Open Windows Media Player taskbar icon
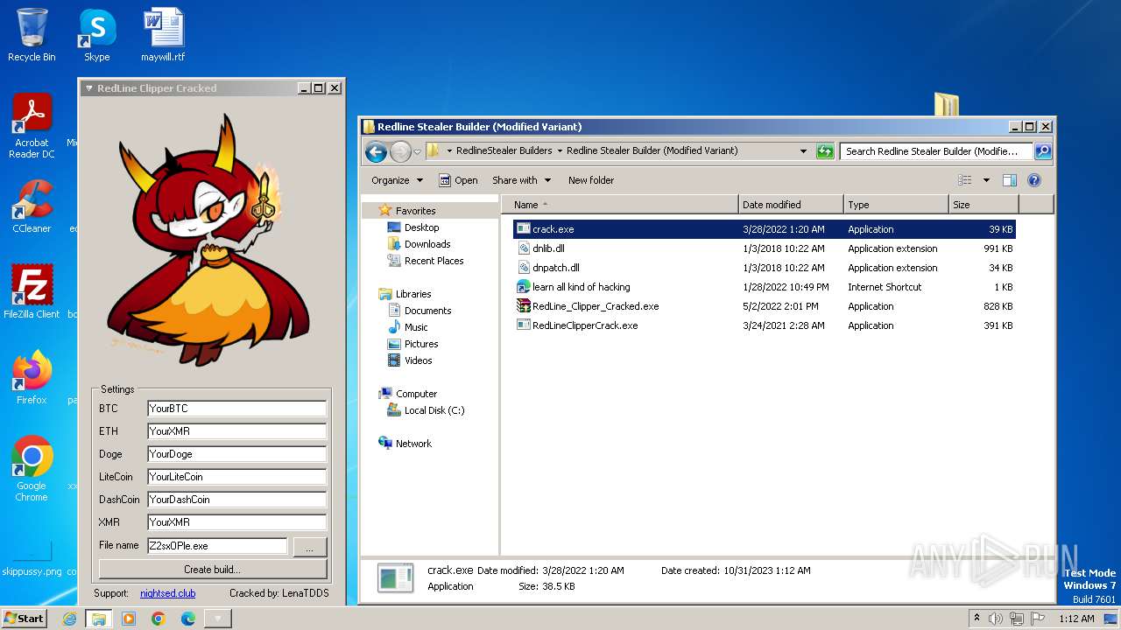Viewport: 1121px width, 630px height. [129, 619]
